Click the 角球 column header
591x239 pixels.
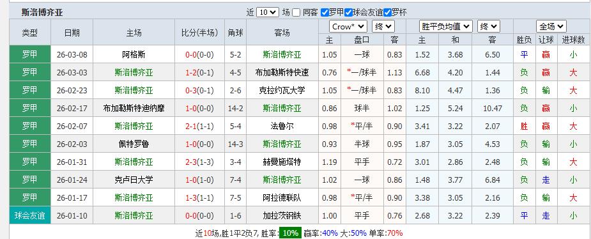(235, 33)
